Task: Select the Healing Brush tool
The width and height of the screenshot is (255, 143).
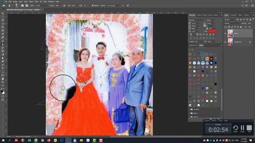Action: point(3,37)
